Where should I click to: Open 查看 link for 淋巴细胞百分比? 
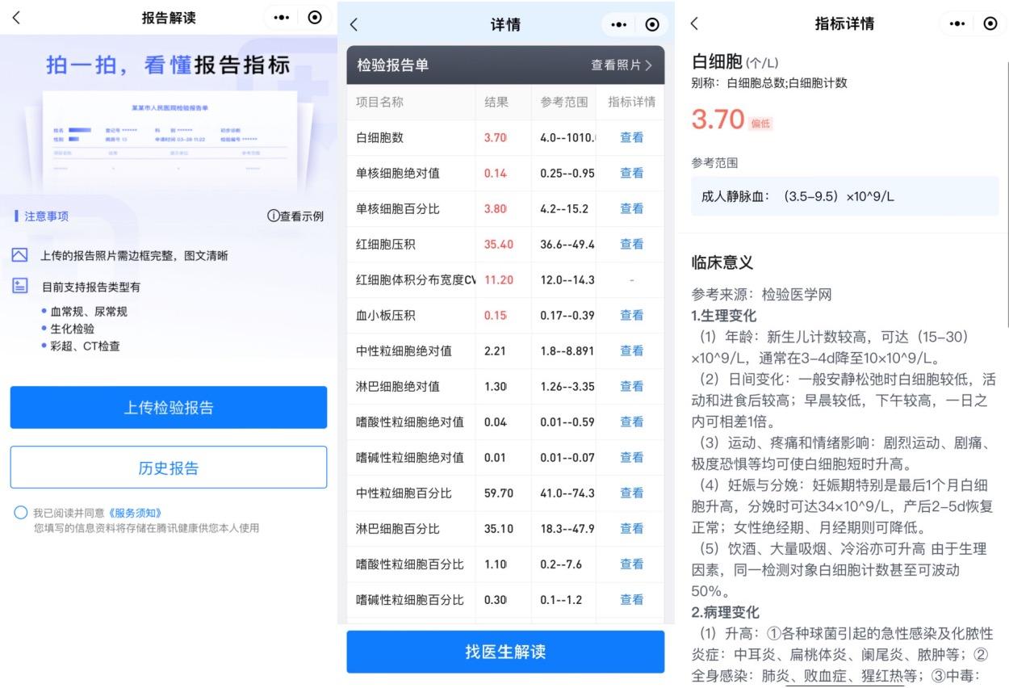[631, 528]
